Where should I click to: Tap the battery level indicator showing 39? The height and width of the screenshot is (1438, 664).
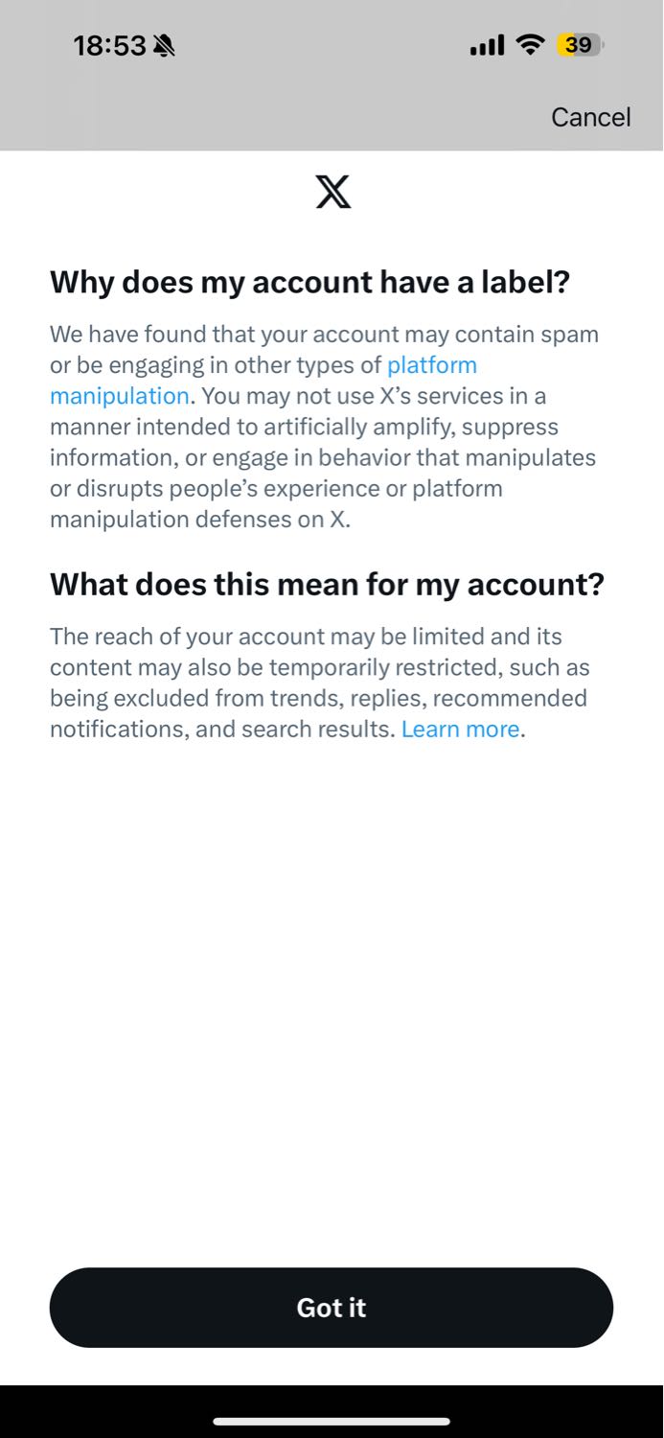pos(579,45)
